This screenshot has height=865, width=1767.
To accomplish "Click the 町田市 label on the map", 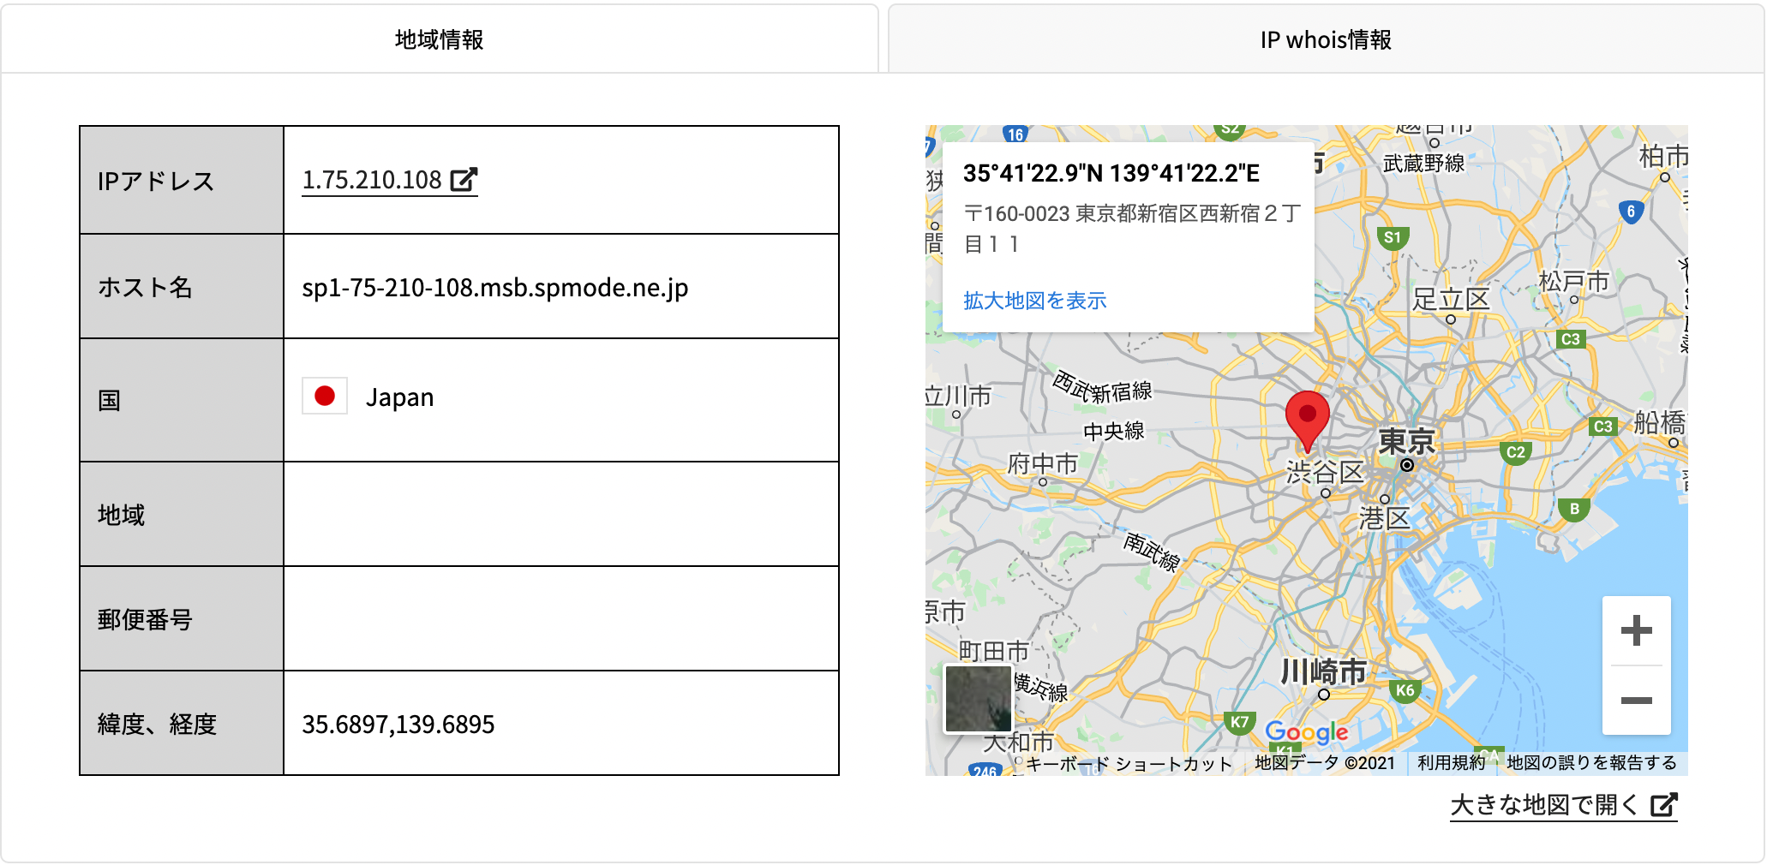I will coord(993,651).
